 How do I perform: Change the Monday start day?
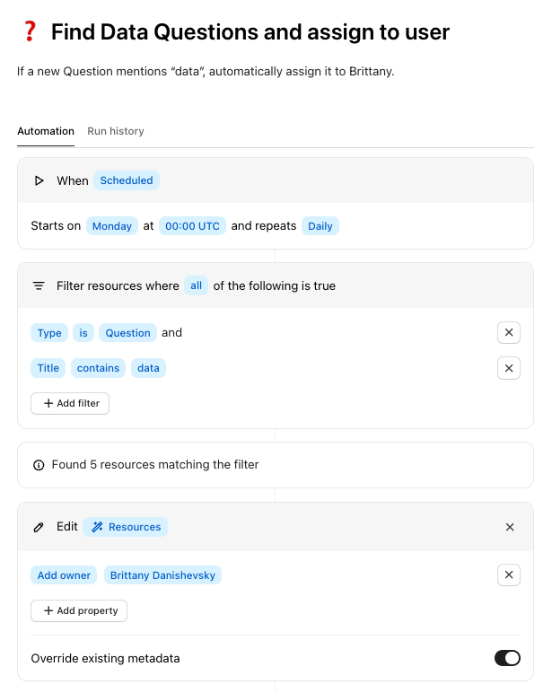pos(112,226)
